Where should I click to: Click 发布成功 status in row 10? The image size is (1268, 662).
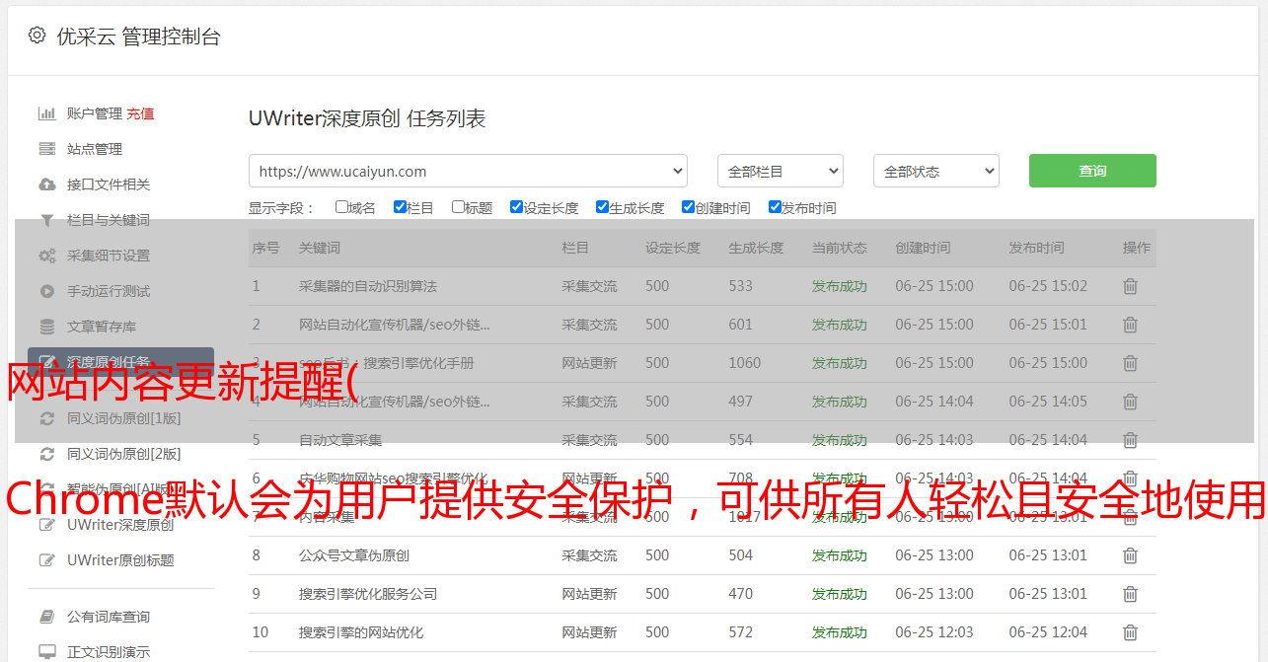click(840, 632)
